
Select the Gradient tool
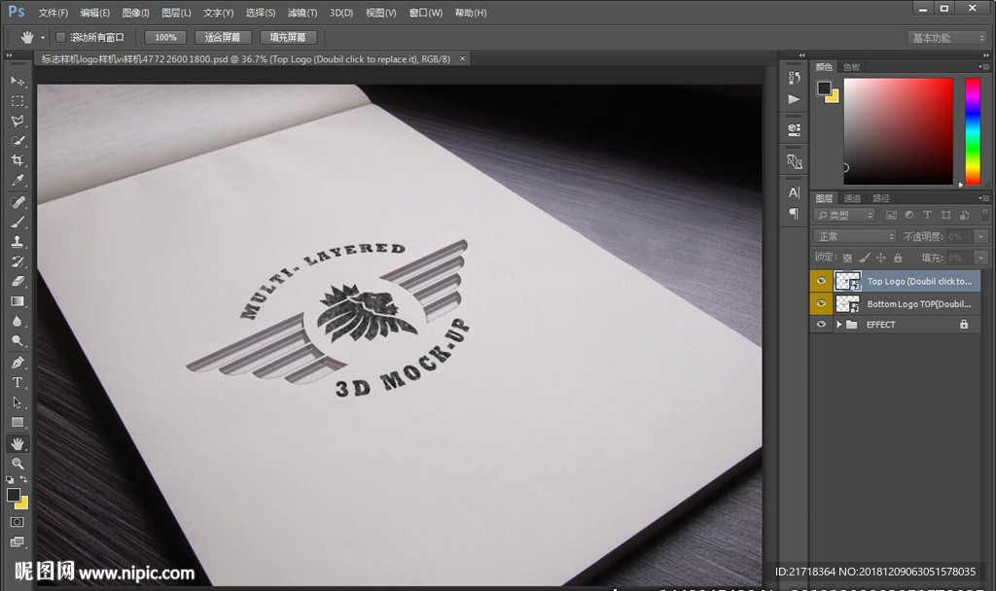(18, 301)
